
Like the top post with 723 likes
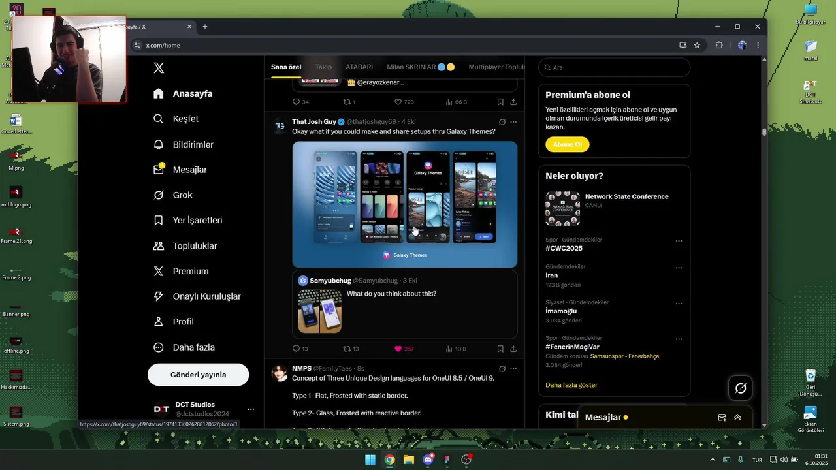pyautogui.click(x=398, y=102)
